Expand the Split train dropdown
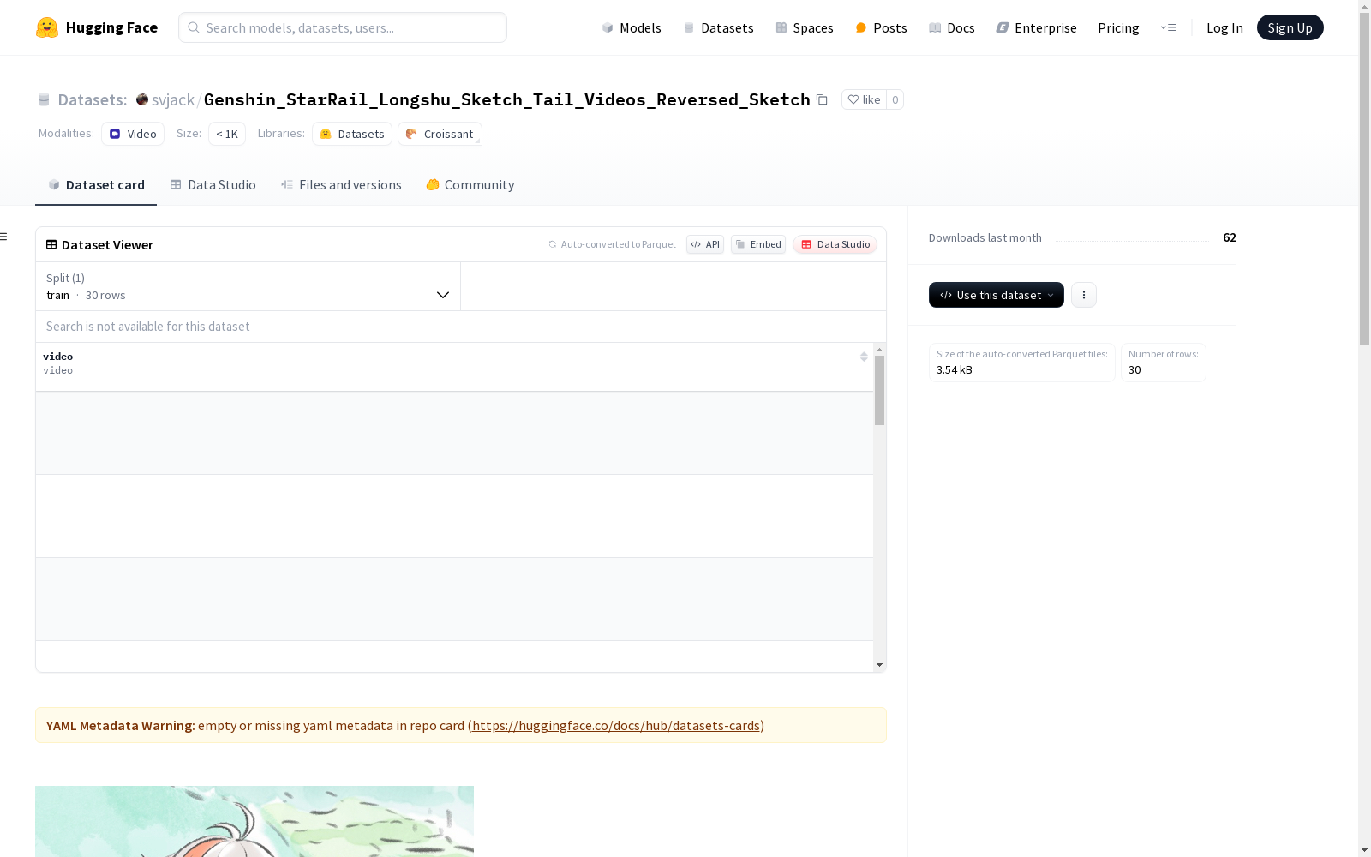This screenshot has height=857, width=1371. pos(248,286)
